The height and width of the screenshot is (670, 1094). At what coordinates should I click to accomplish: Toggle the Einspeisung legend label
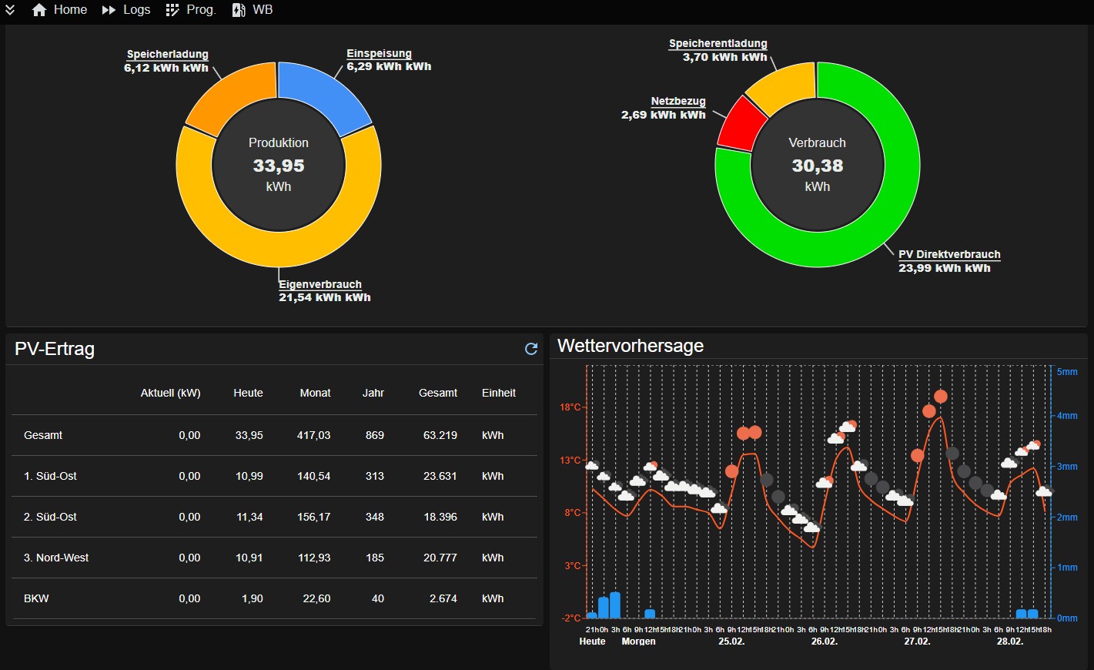(379, 53)
